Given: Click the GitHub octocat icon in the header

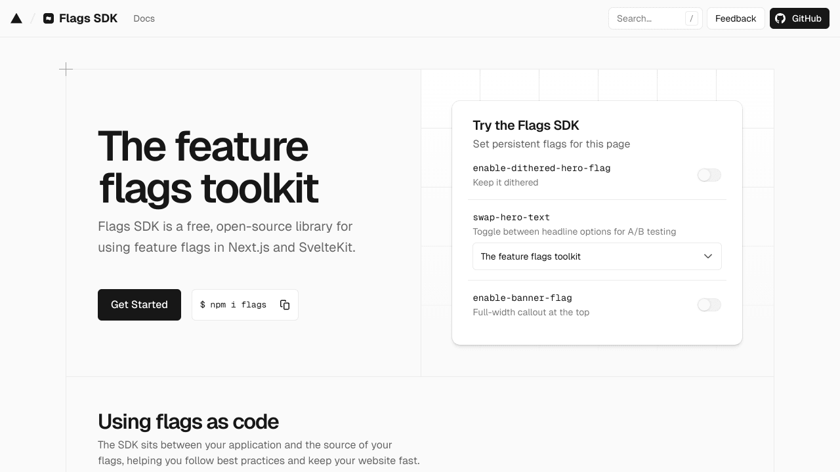Looking at the screenshot, I should click(x=780, y=18).
